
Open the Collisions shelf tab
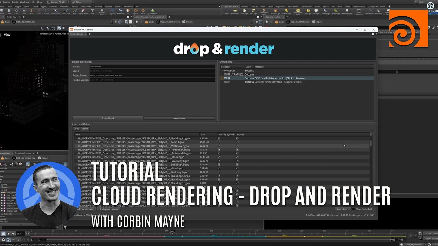pos(245,6)
